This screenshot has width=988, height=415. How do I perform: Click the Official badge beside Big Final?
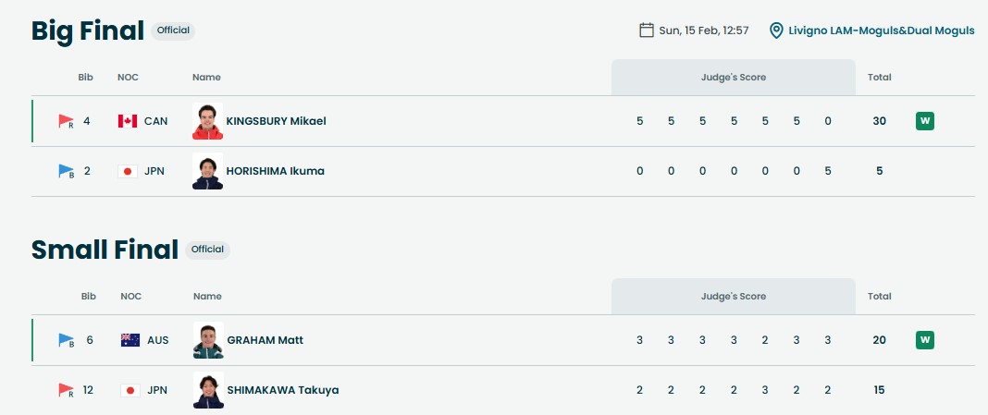click(x=173, y=31)
